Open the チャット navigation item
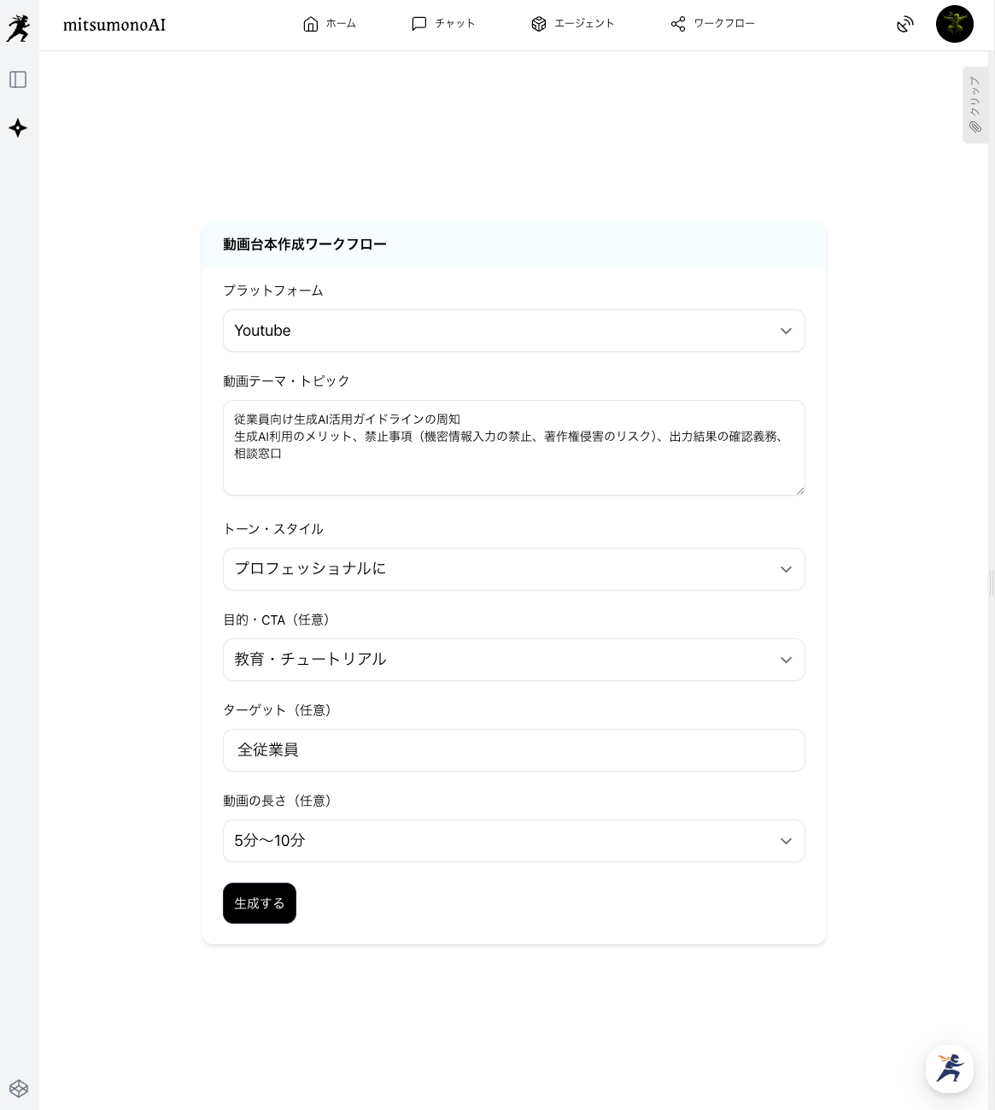Screen dimensions: 995x1110 coord(443,24)
